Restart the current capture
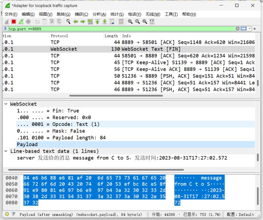The image size is (263, 220). 21,22
